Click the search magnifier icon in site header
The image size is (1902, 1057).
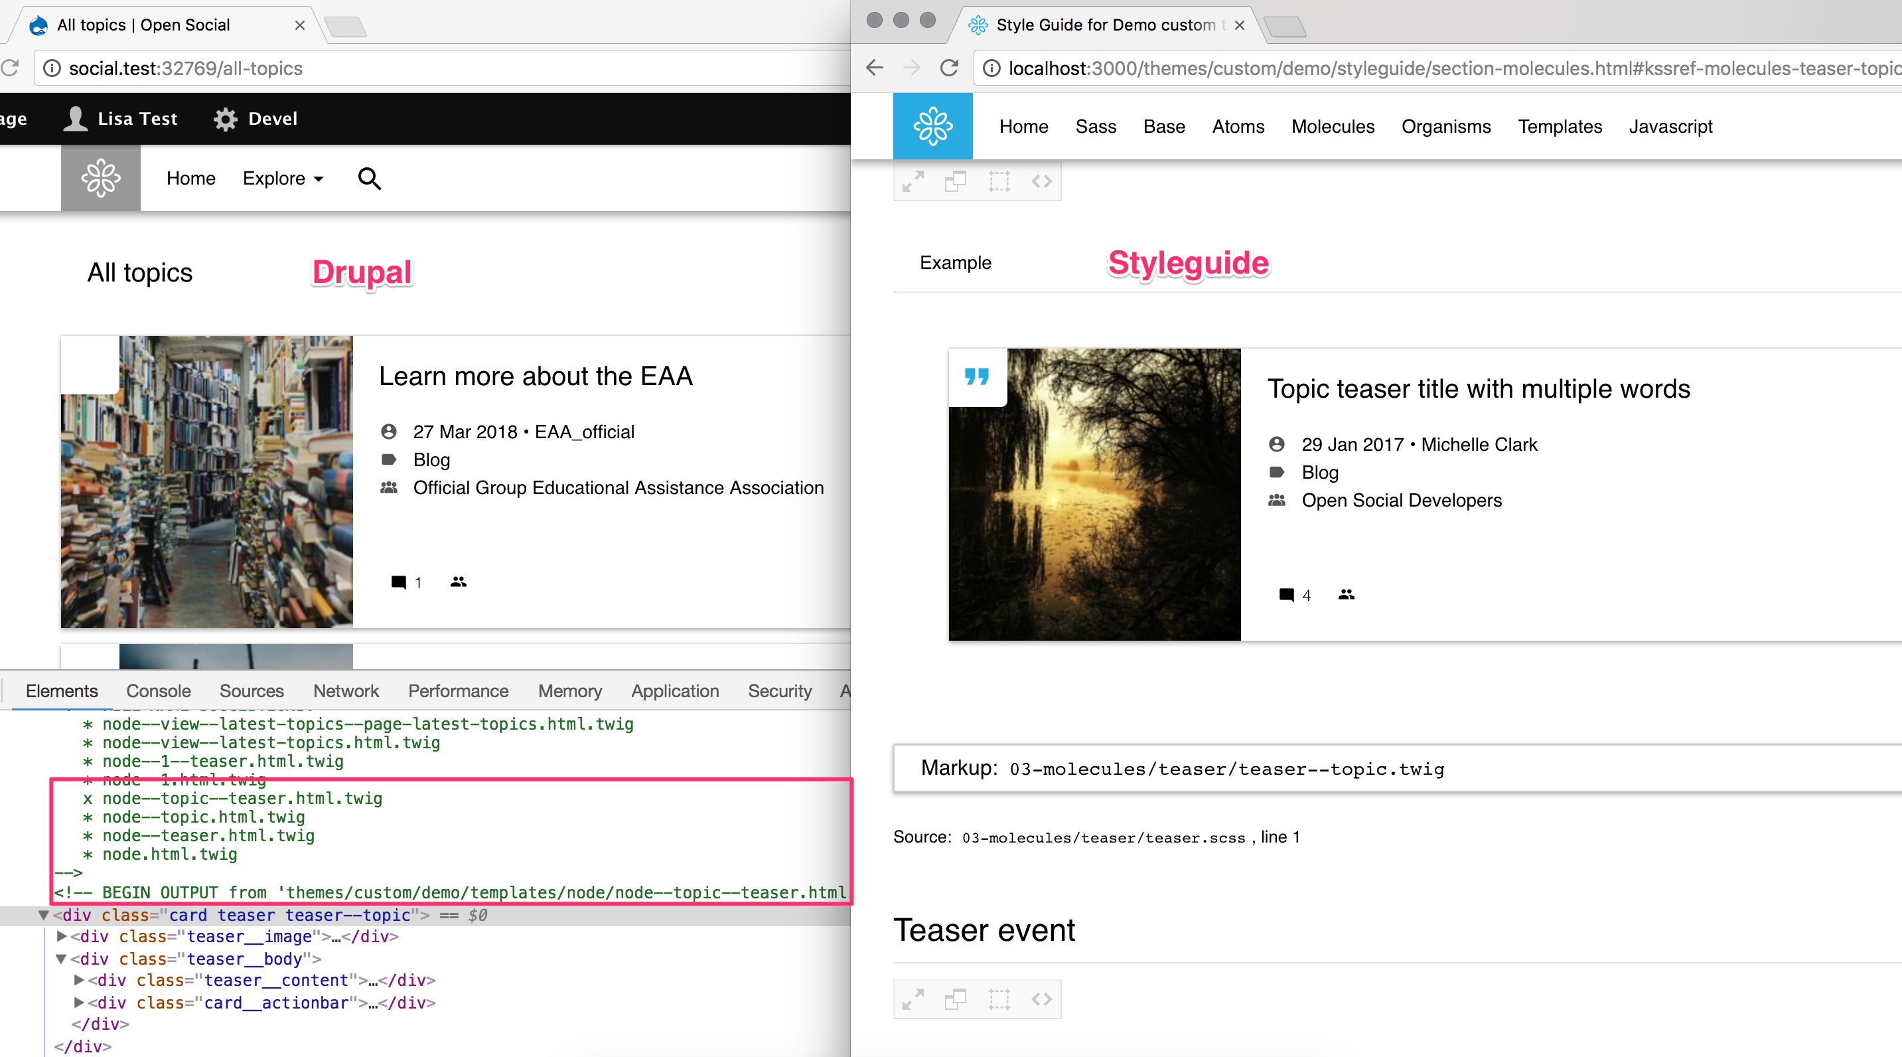click(x=369, y=178)
